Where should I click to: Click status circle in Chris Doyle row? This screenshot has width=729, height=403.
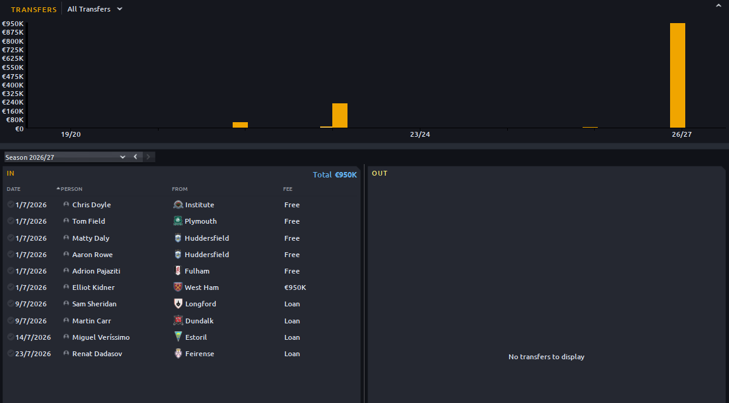point(10,205)
